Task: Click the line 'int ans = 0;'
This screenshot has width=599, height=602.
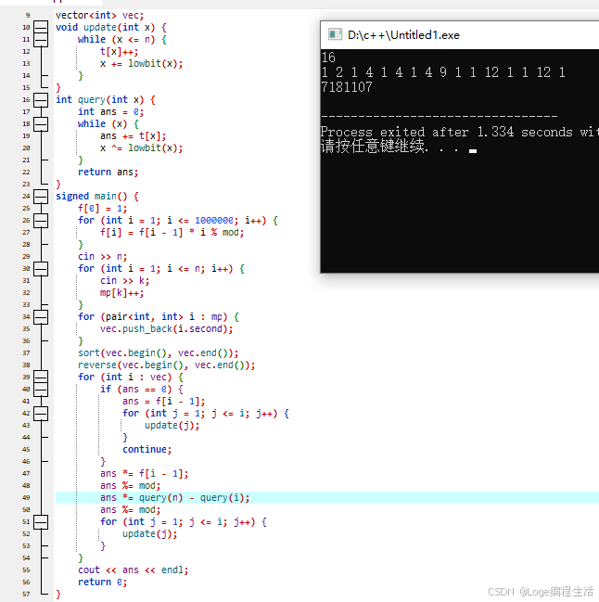Action: (x=111, y=111)
